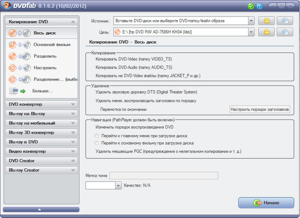Select the Разделить copy mode

41,56
